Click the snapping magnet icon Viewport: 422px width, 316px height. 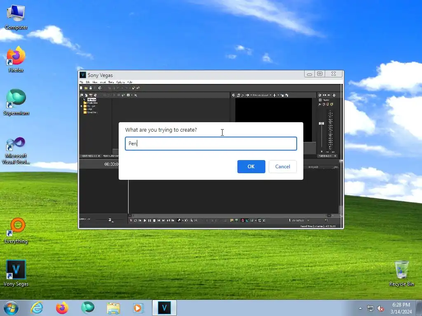pyautogui.click(x=242, y=221)
